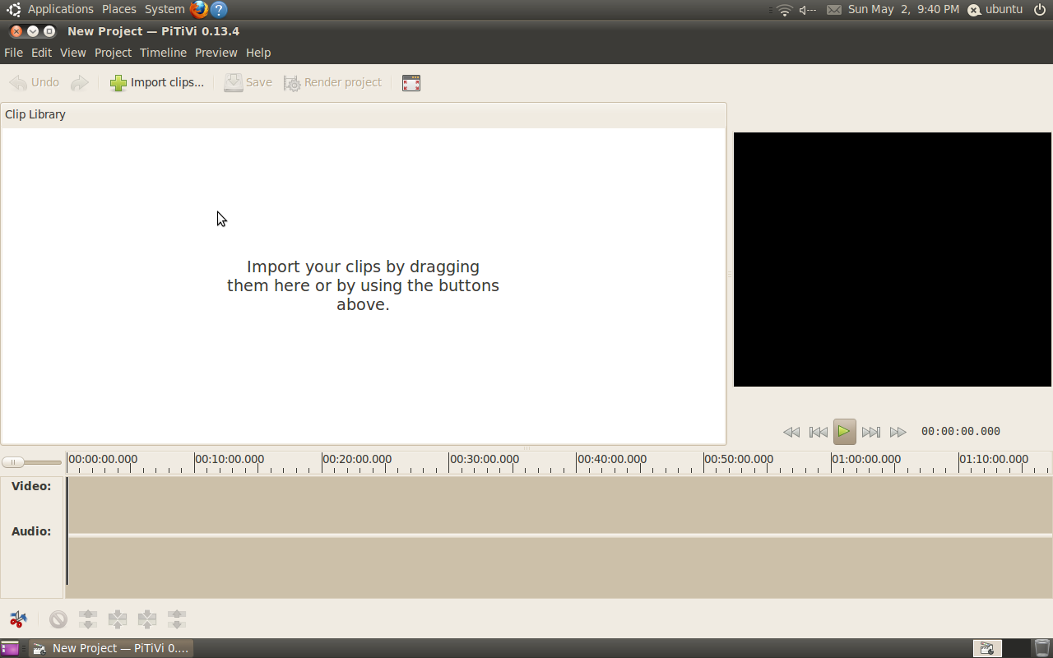Toggle fullscreen view from the main toolbar

pos(411,83)
